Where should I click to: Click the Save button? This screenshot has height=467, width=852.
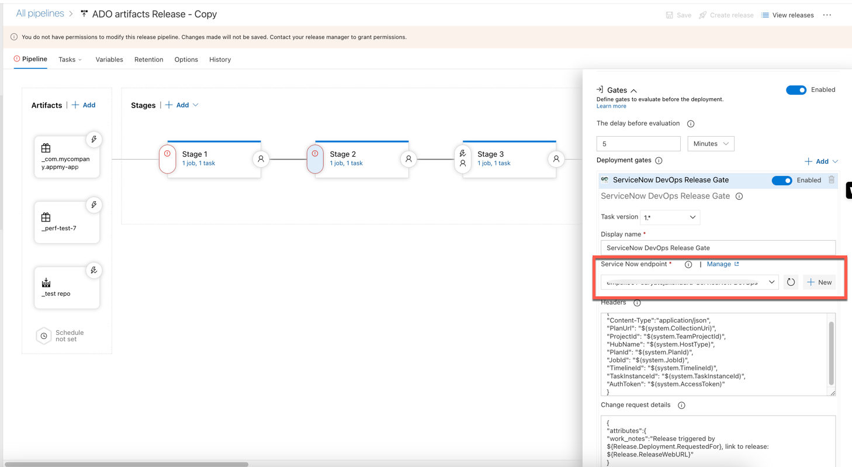[x=678, y=15]
